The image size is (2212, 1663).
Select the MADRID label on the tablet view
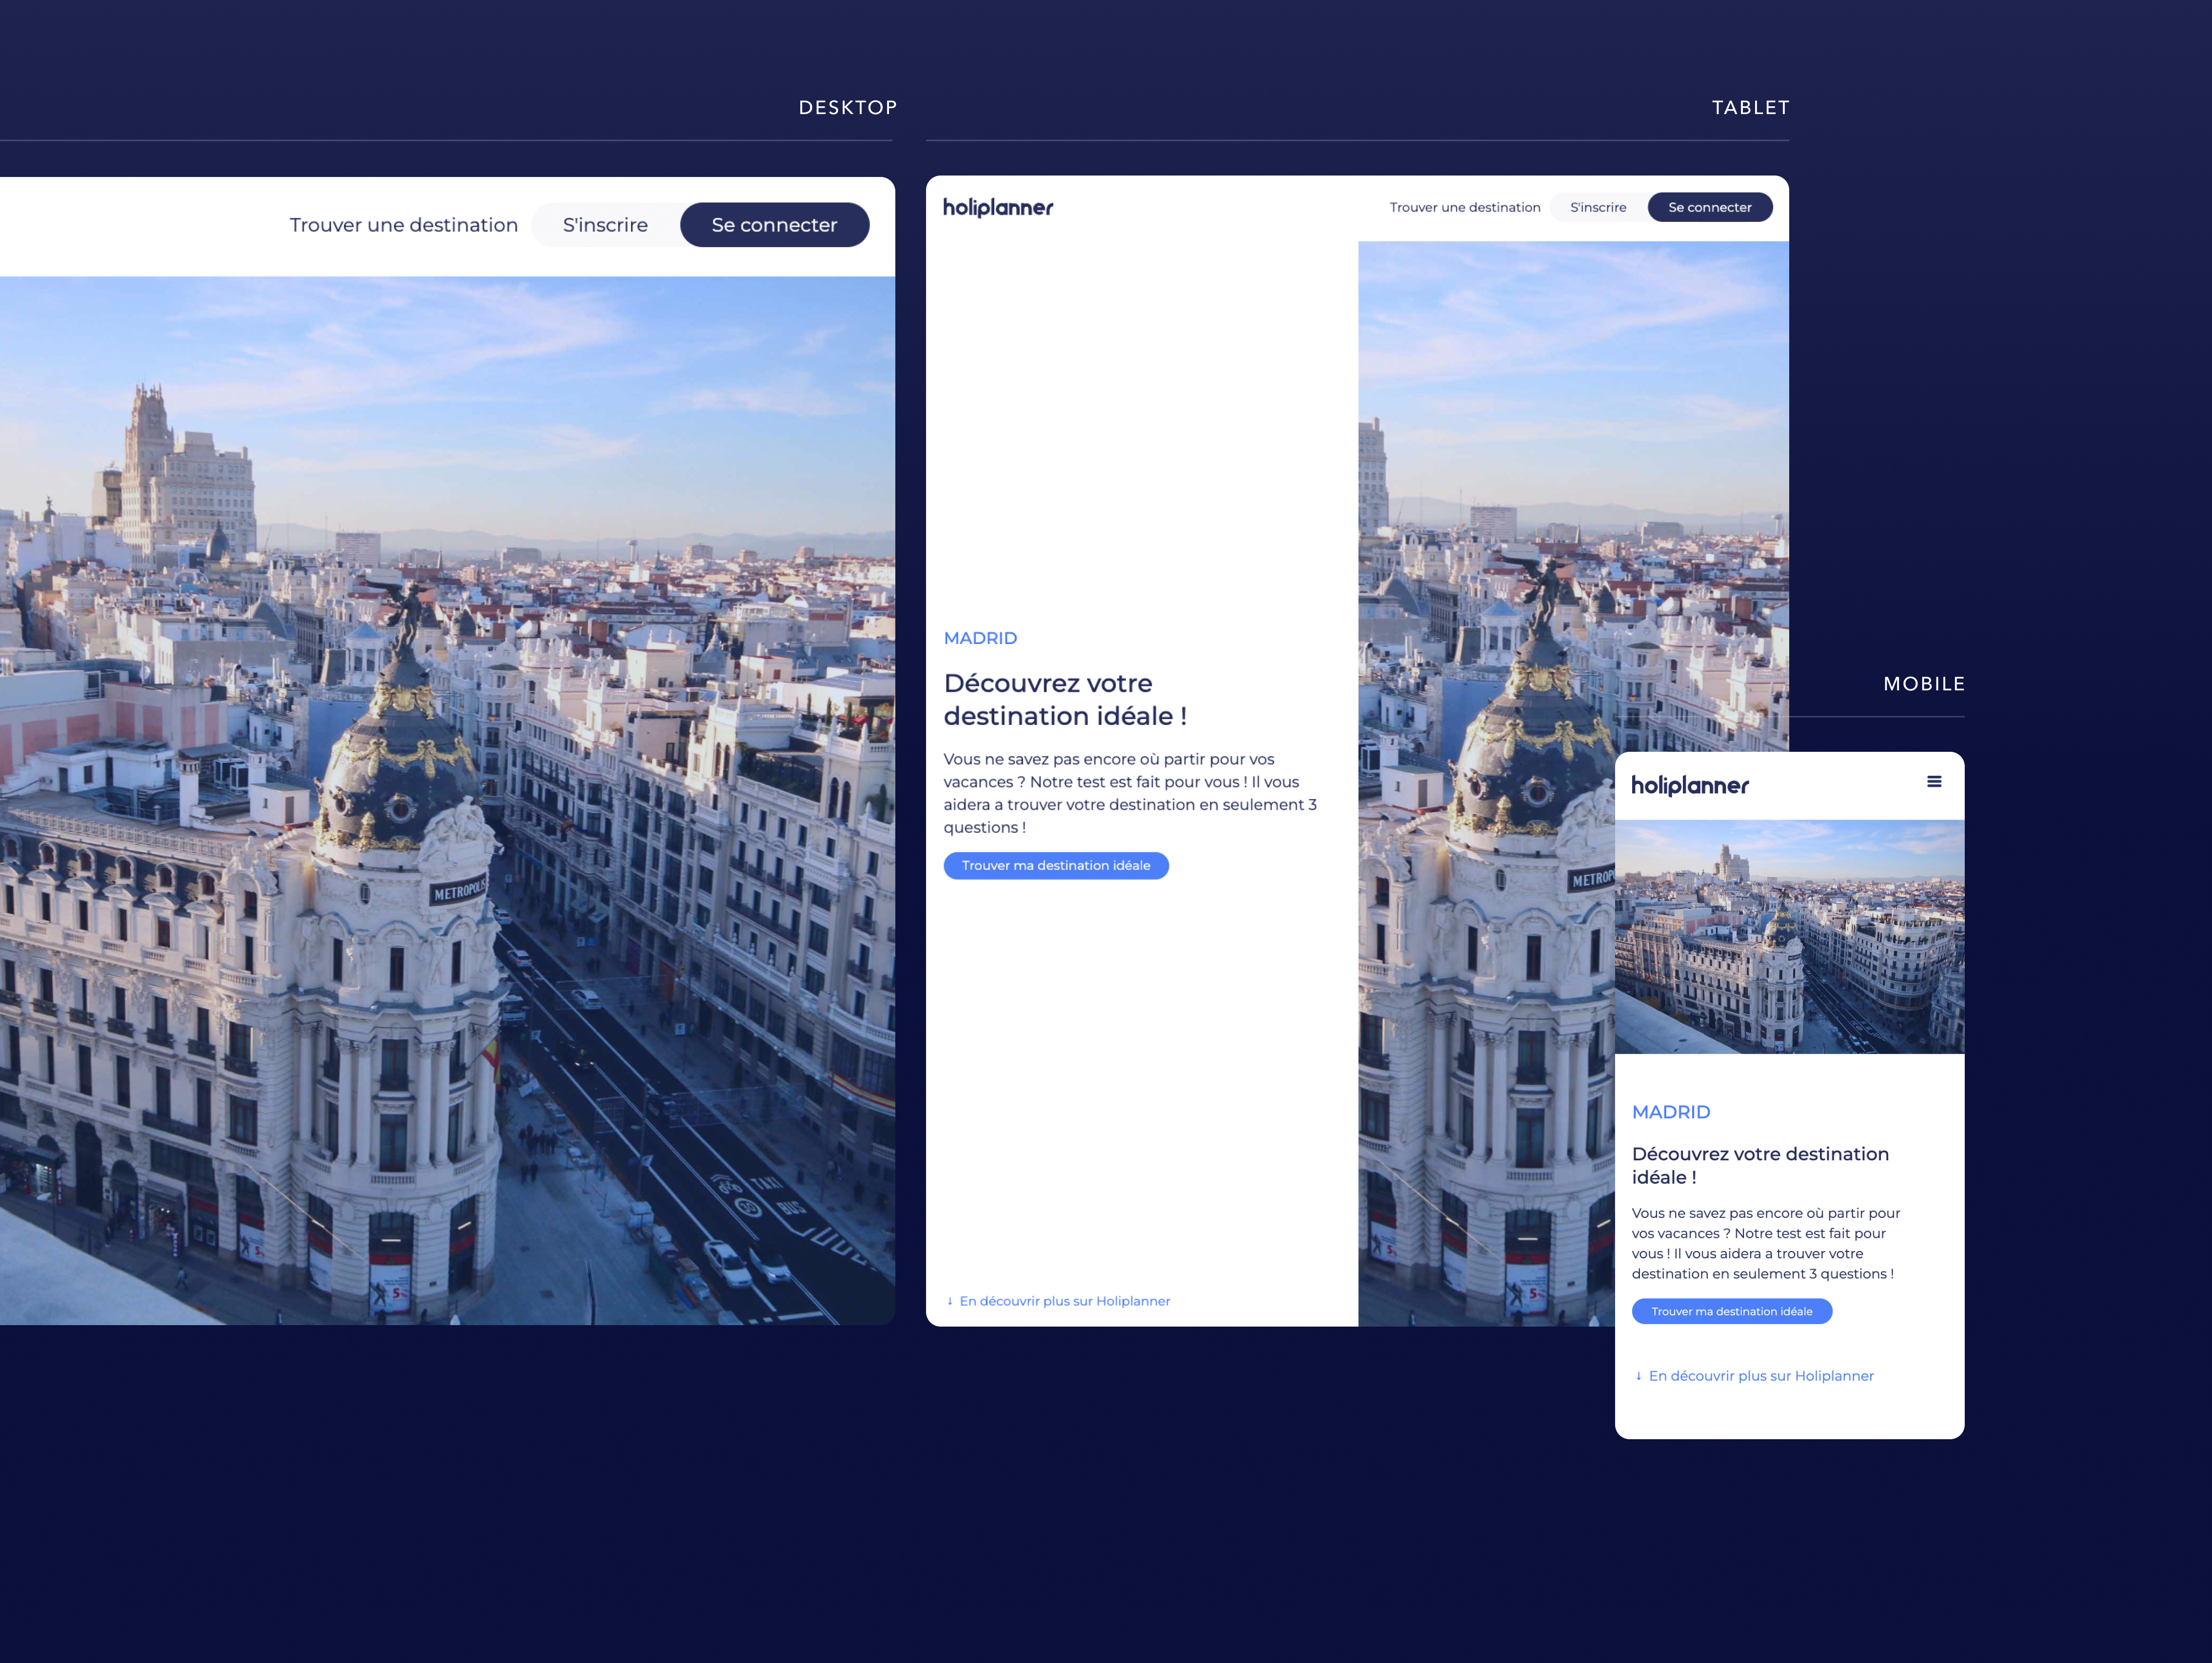980,637
